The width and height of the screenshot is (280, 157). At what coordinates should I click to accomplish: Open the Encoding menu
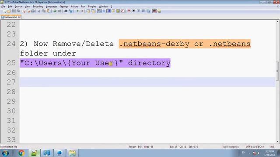pos(38,7)
